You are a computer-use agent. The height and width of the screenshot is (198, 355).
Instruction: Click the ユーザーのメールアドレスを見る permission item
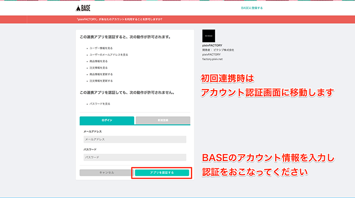point(109,55)
